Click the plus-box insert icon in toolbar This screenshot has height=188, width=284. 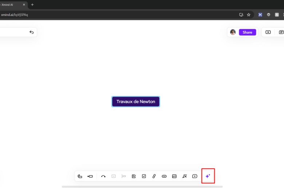point(195,176)
